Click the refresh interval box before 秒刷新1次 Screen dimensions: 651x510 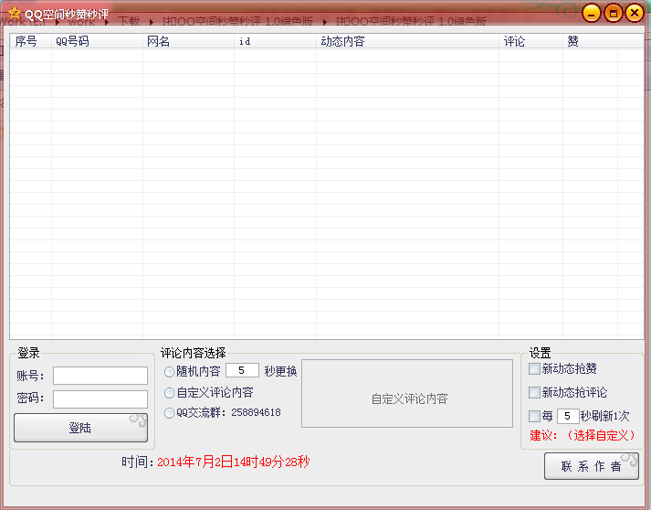(568, 416)
